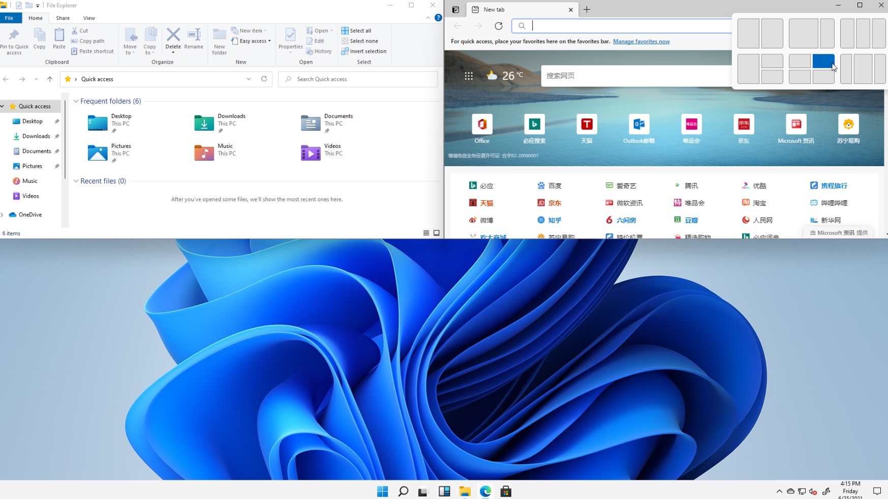Switch to large icons view in status bar
The height and width of the screenshot is (499, 888).
437,233
